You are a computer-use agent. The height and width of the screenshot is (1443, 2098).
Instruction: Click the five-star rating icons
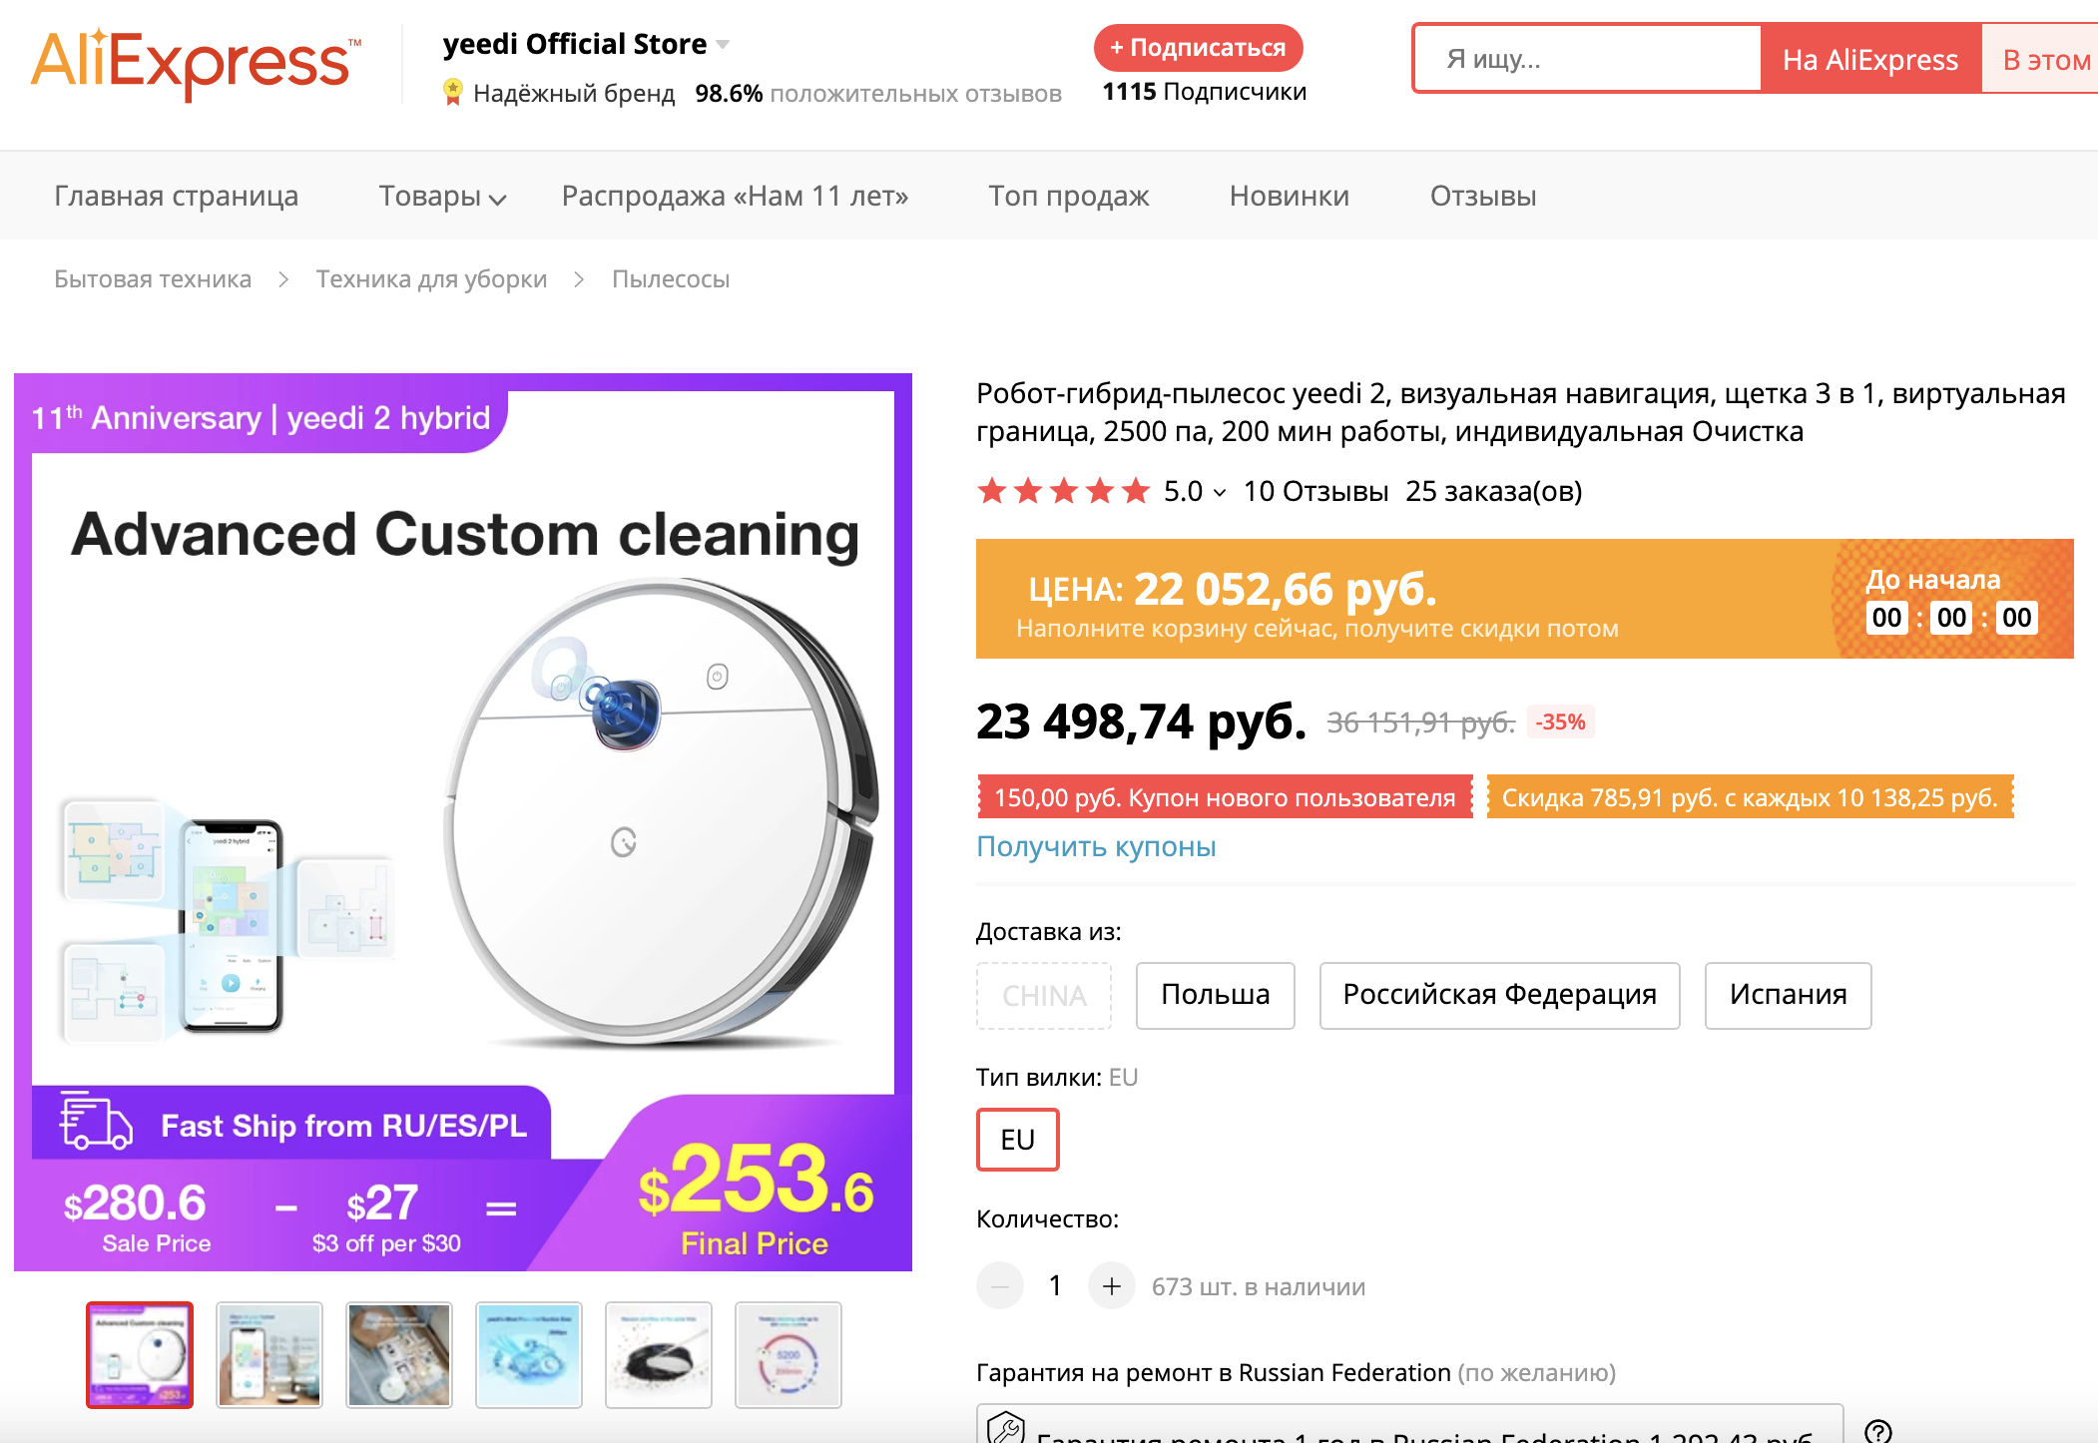(1063, 491)
